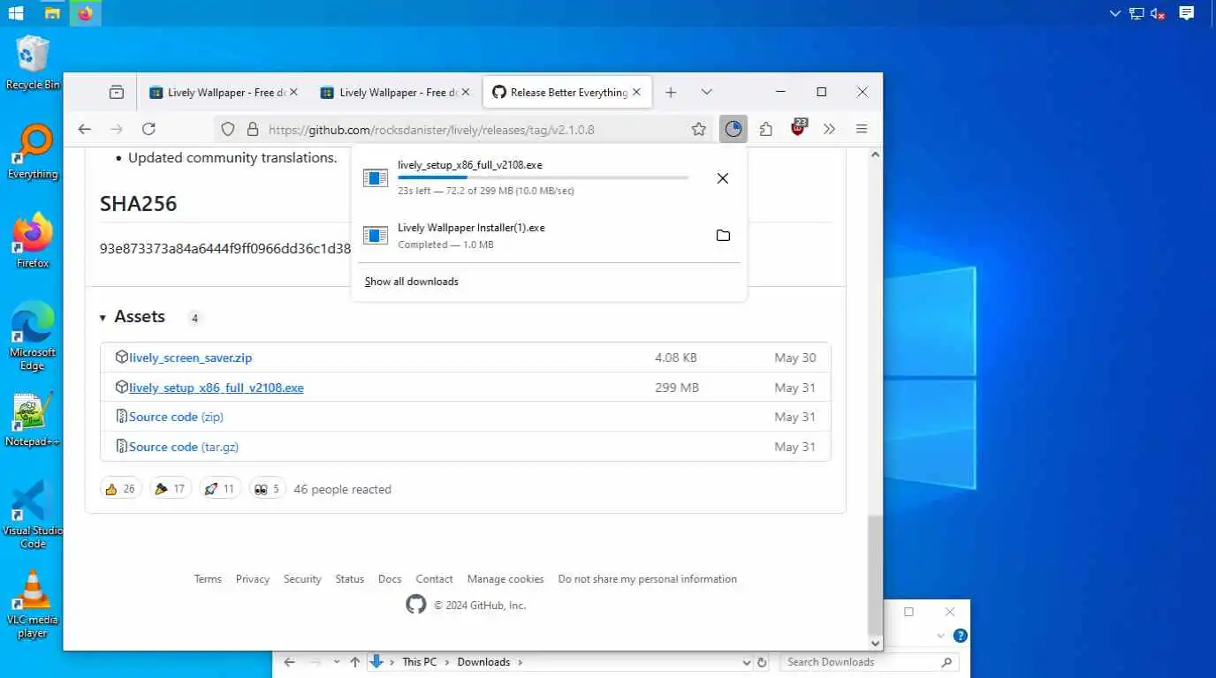
Task: Open help in the File Explorer window
Action: click(x=961, y=636)
